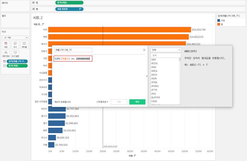Click the 시트 2 sheet title
247x161 pixels.
pos(38,18)
